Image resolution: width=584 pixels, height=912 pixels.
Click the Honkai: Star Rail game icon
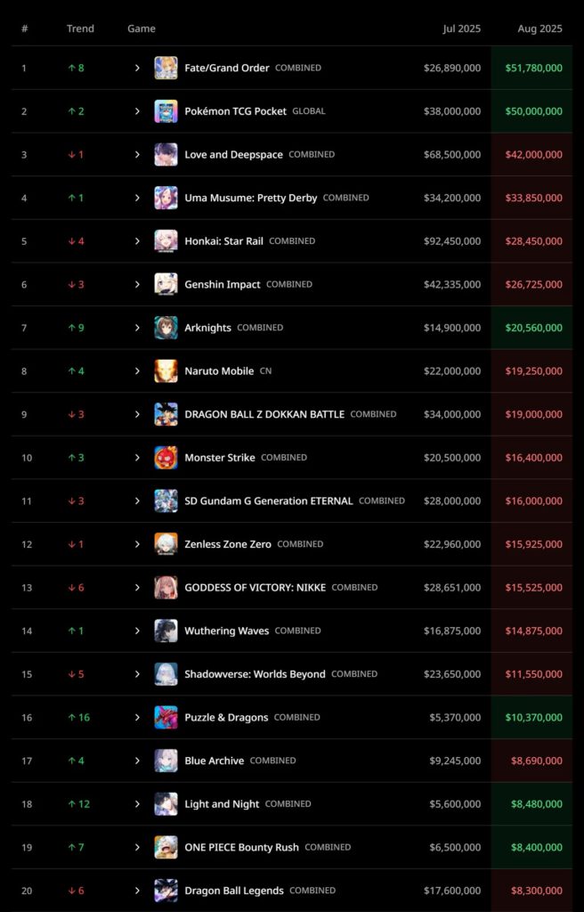(x=166, y=241)
